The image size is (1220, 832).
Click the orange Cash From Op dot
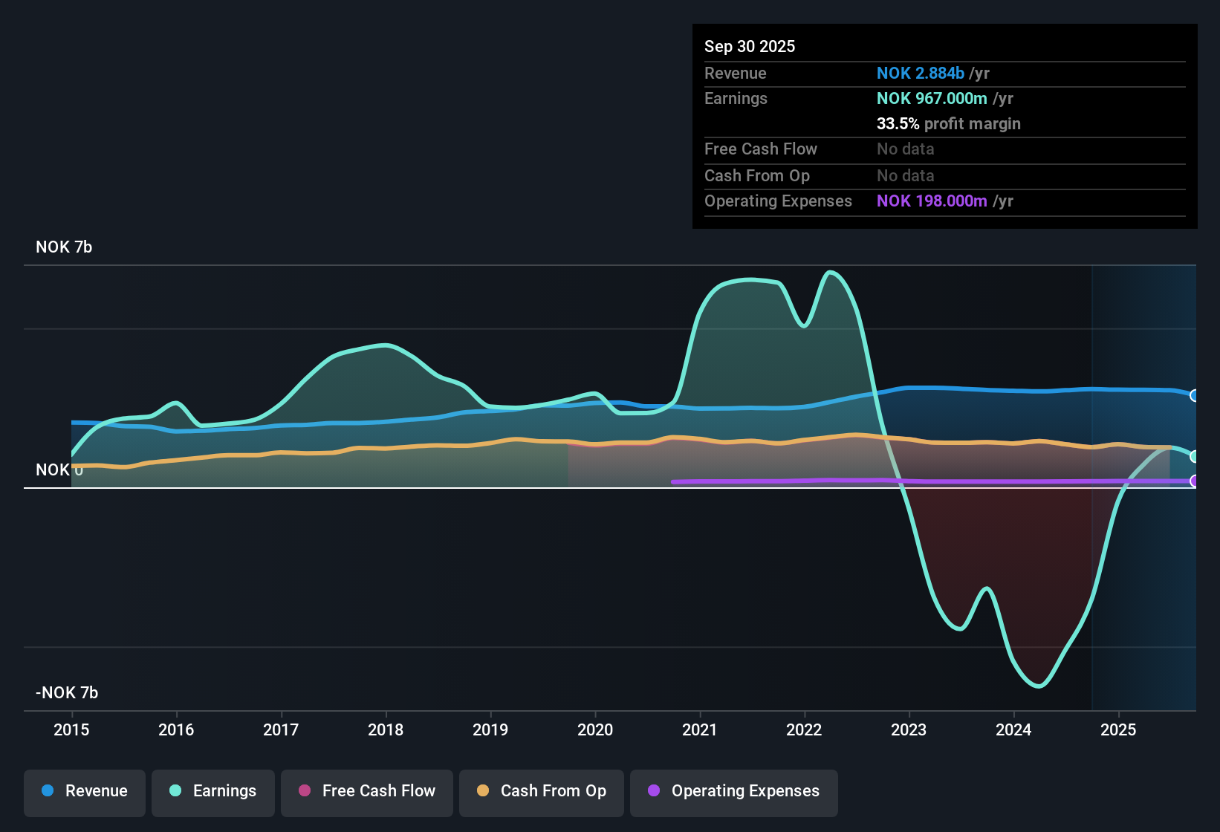[483, 791]
